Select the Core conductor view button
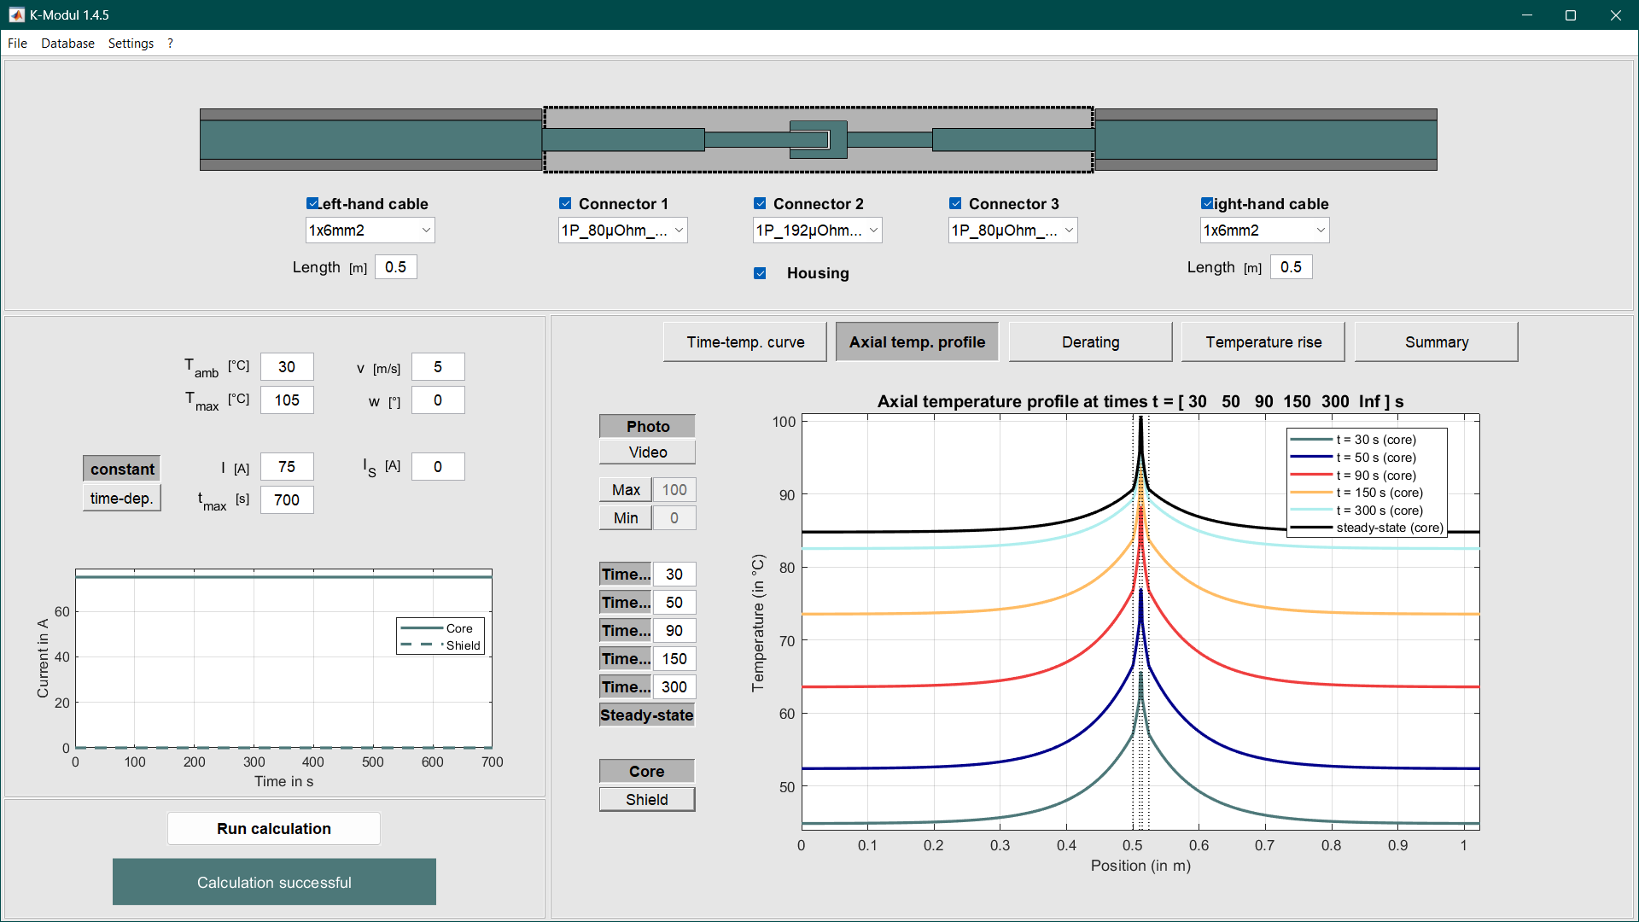Screen dimensions: 1639x922 pyautogui.click(x=647, y=772)
